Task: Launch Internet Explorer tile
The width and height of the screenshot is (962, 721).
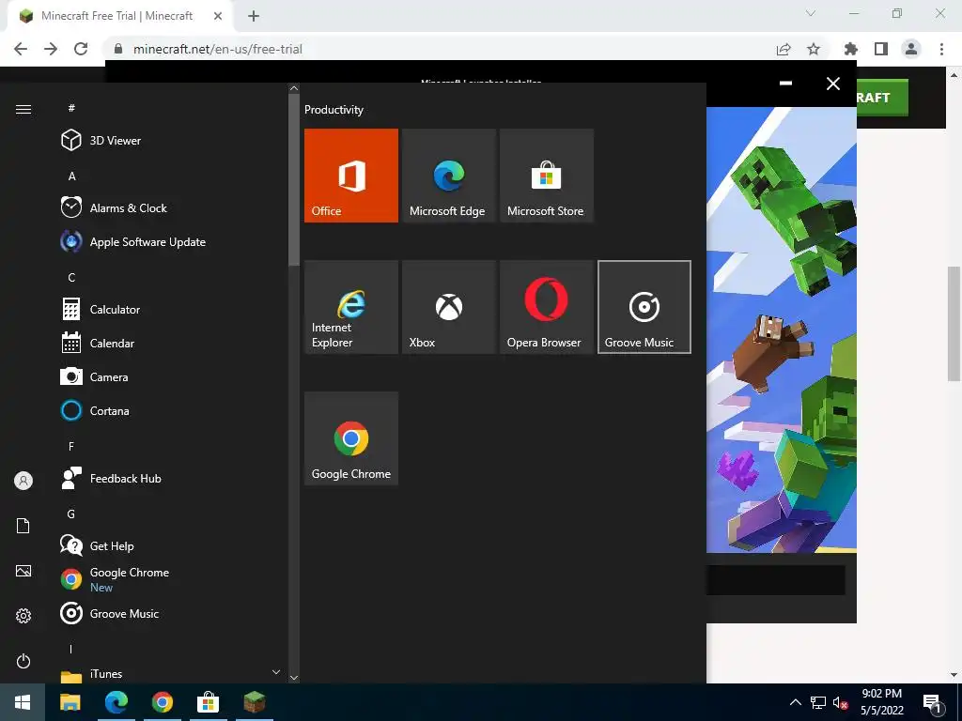Action: click(351, 307)
